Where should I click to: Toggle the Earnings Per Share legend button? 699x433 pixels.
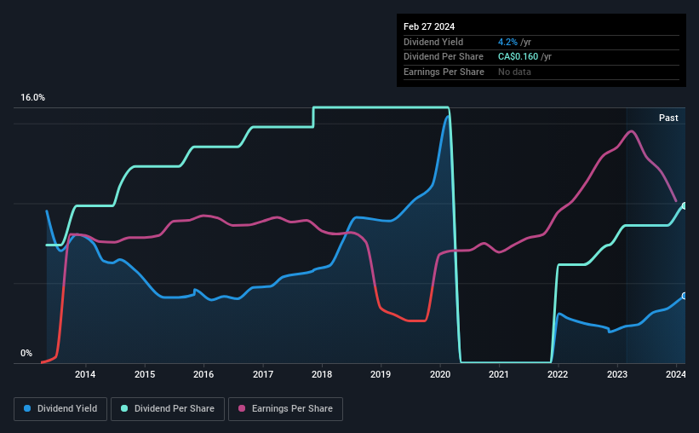pyautogui.click(x=285, y=409)
